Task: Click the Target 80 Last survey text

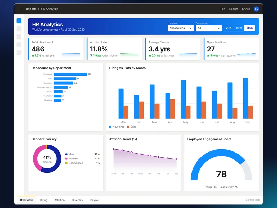Action: [221, 187]
